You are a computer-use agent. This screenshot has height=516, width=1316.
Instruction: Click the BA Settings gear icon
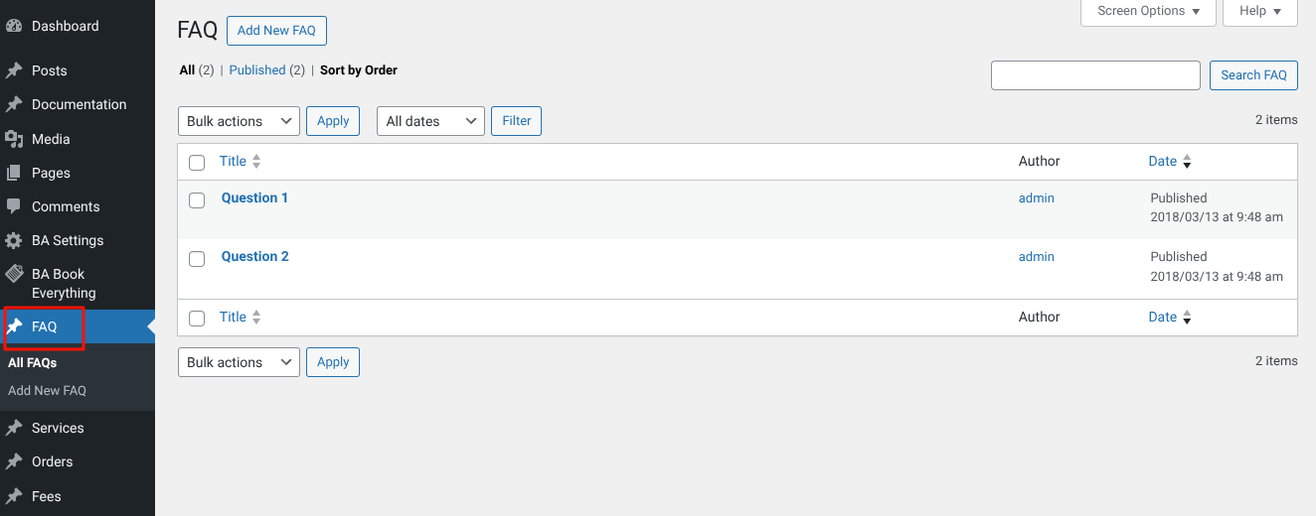tap(14, 240)
